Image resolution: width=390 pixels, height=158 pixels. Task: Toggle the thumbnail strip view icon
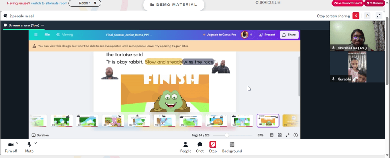click(271, 135)
